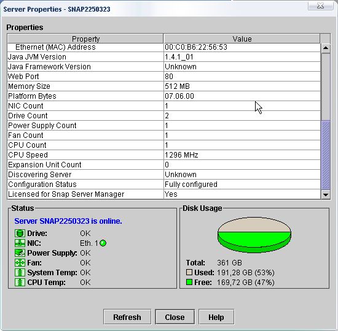The image size is (338, 331).
Task: Open Help for server properties
Action: (x=216, y=318)
